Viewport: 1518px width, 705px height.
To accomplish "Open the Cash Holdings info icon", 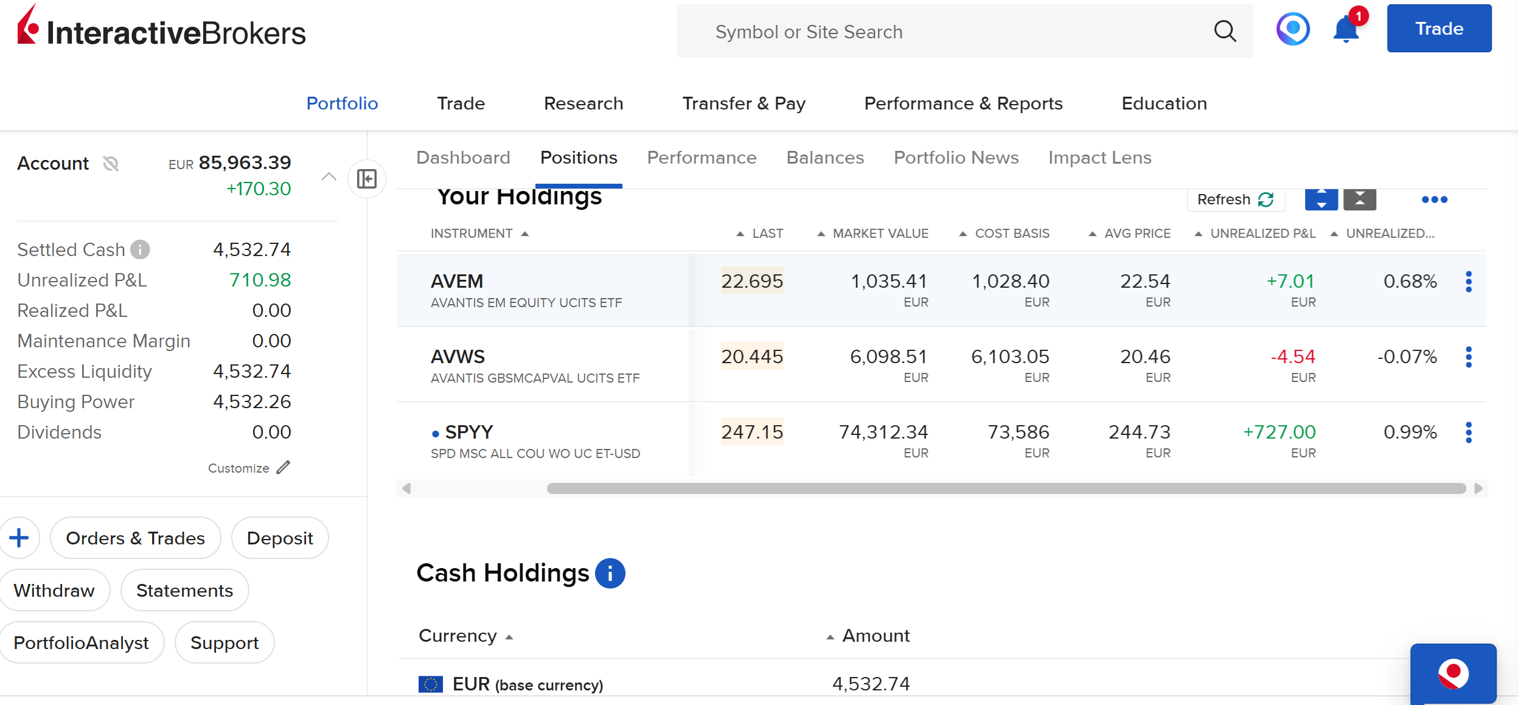I will tap(610, 573).
